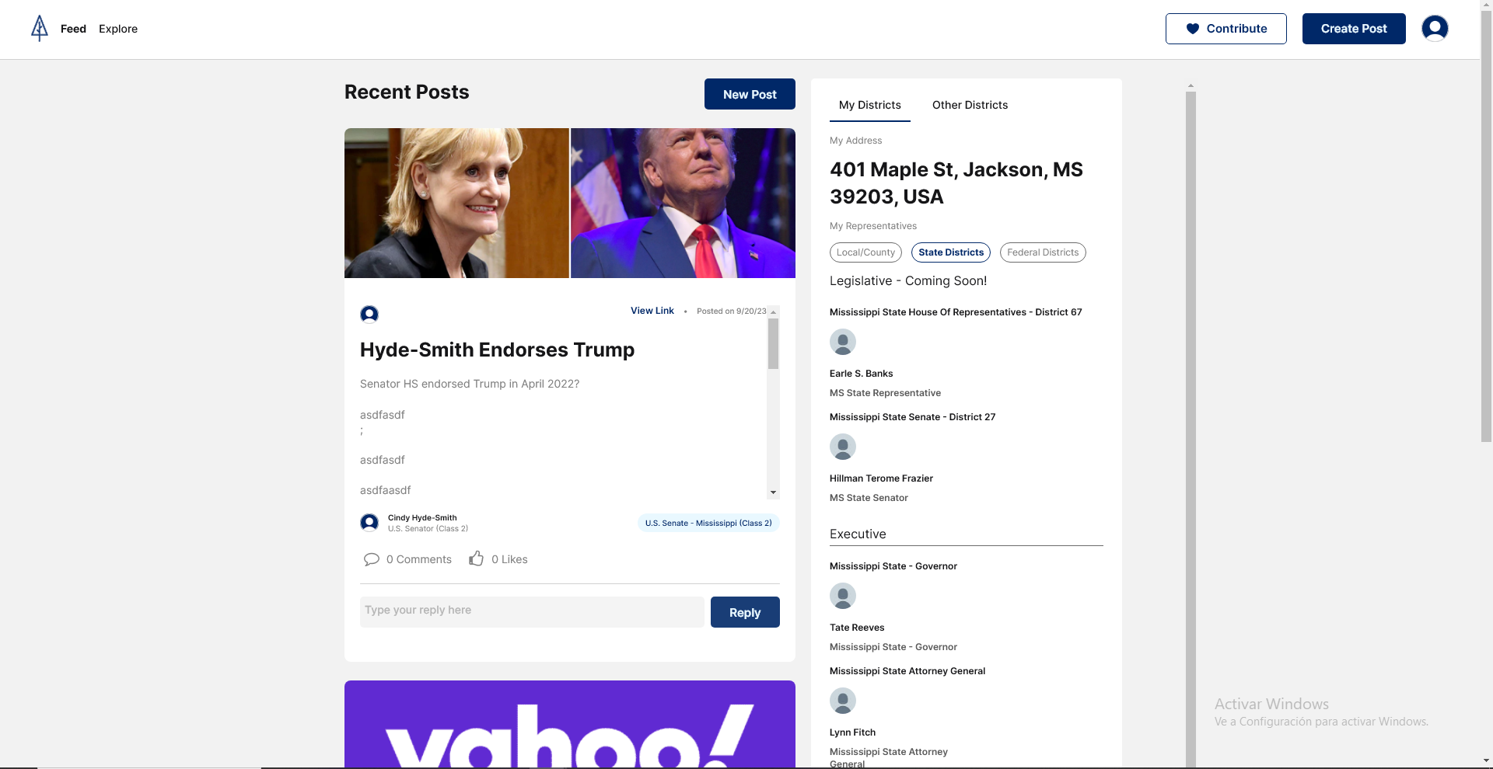Click Lynn Fitch avatar icon

[x=843, y=701]
